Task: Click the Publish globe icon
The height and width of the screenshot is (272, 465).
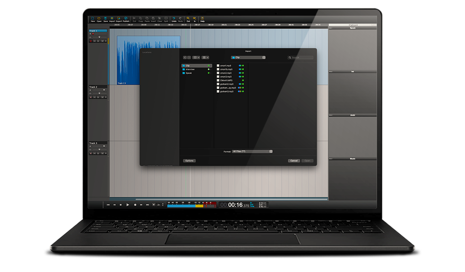Action: tap(126, 19)
